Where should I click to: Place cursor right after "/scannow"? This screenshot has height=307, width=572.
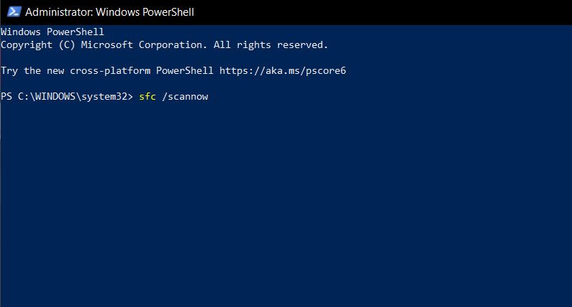209,96
